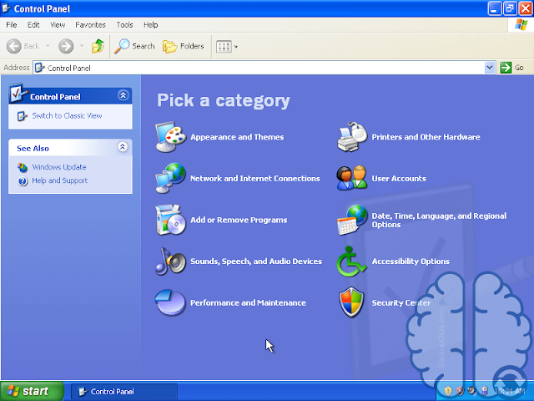Click the Start button
The height and width of the screenshot is (401, 534).
click(x=32, y=391)
